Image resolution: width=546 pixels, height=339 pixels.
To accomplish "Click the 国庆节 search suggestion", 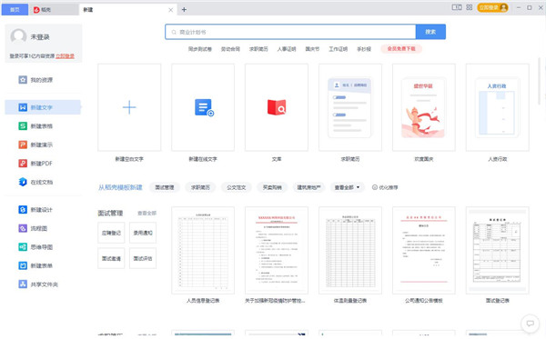I will pyautogui.click(x=312, y=49).
